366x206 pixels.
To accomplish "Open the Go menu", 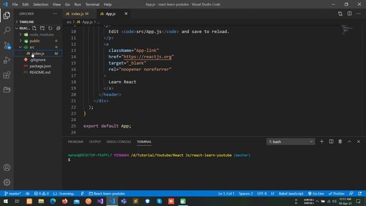I will click(x=67, y=5).
